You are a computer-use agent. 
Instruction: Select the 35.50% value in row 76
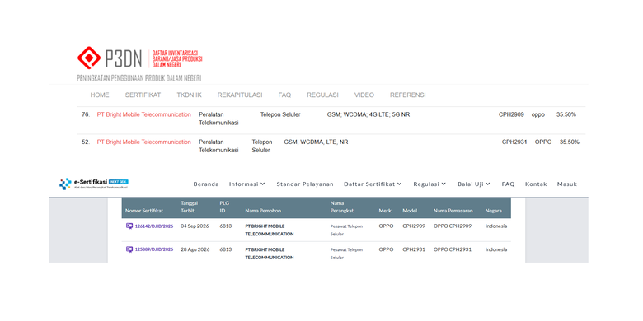pyautogui.click(x=566, y=114)
